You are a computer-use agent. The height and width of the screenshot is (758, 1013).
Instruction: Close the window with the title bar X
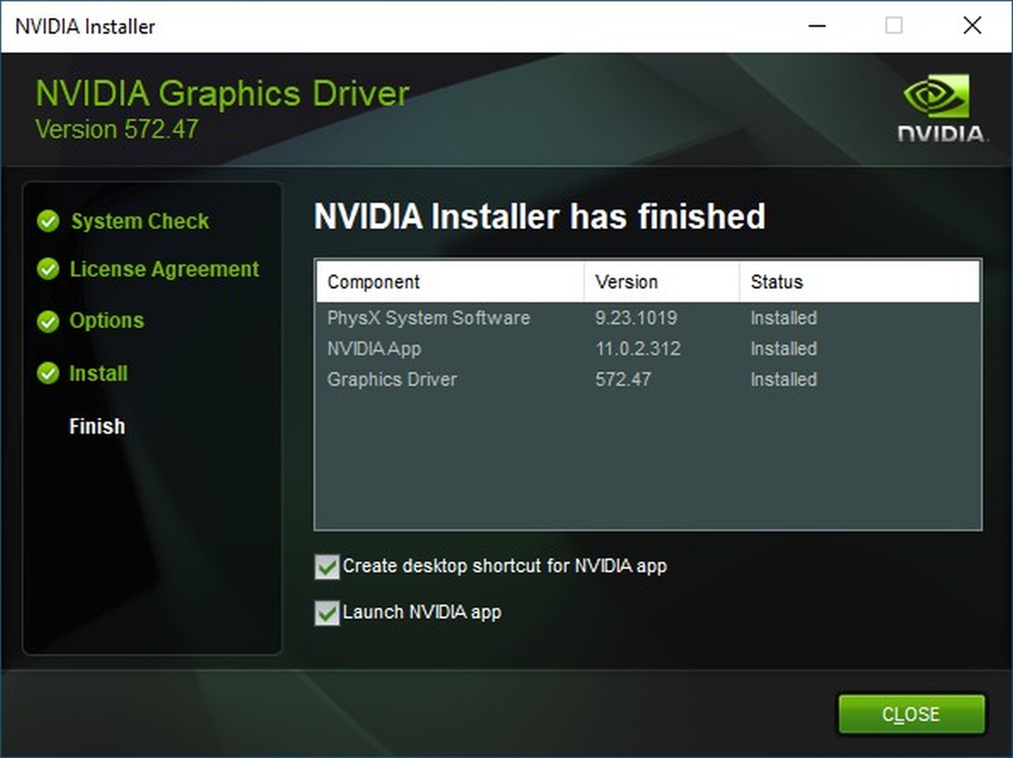(x=972, y=26)
